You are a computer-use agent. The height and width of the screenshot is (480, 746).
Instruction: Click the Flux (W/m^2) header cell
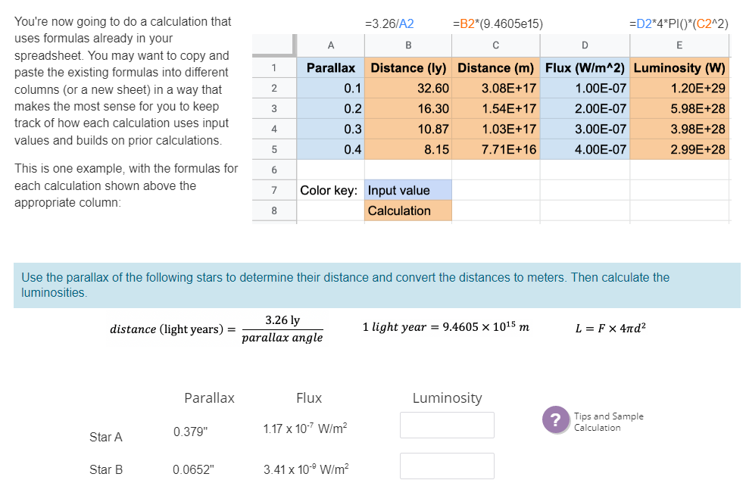point(583,67)
